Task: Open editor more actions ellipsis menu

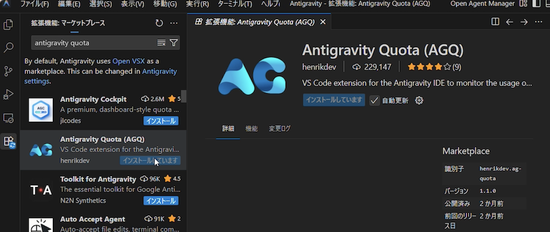Action: pyautogui.click(x=538, y=22)
